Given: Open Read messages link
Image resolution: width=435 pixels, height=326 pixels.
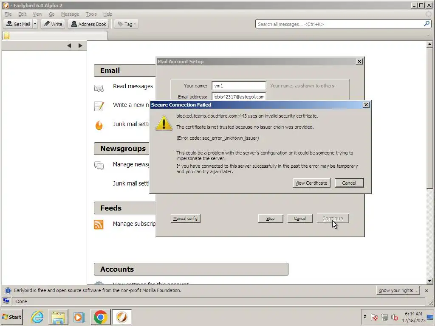Looking at the screenshot, I should click(x=133, y=86).
